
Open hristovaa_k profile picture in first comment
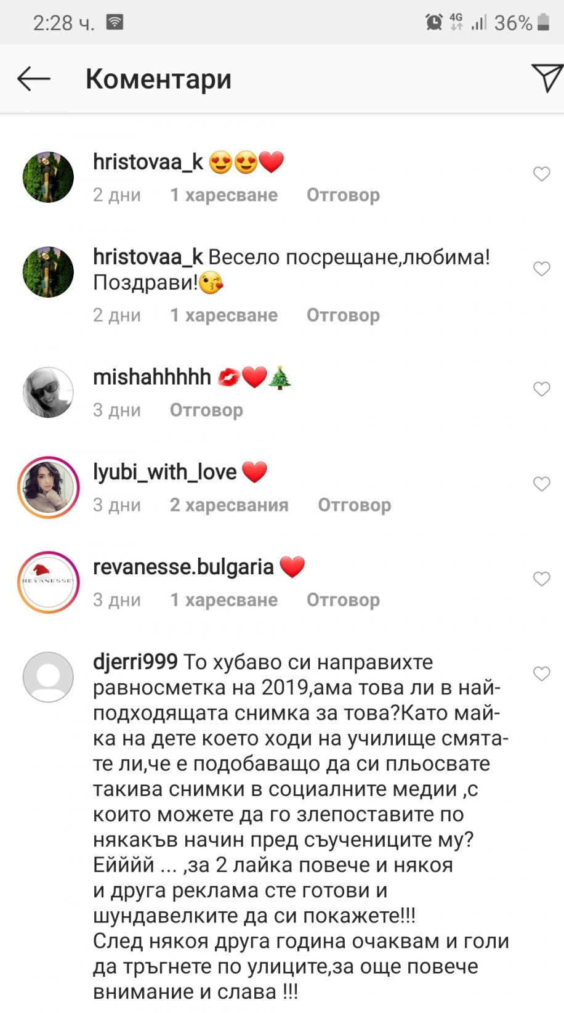pos(48,177)
